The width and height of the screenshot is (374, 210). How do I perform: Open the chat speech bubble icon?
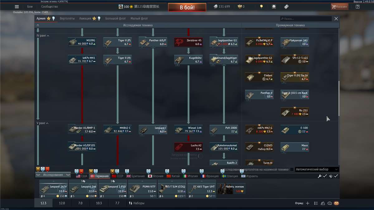coord(329,203)
